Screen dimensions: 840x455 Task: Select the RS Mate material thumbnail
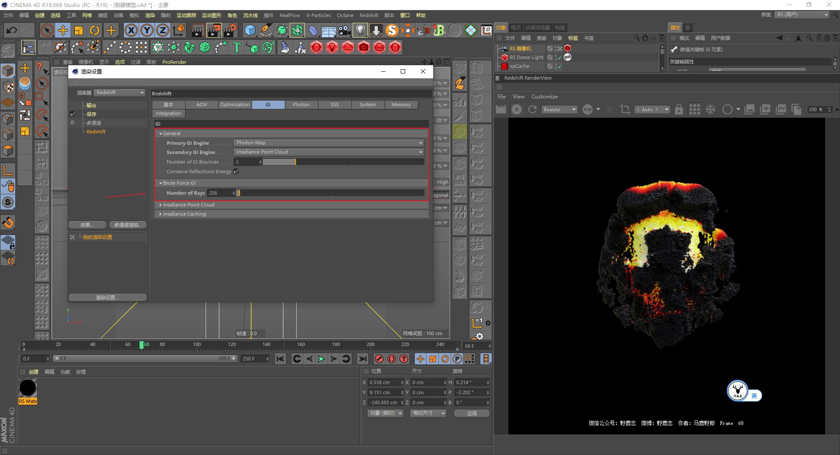coord(28,391)
